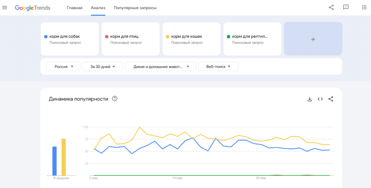
Task: Click the share icon in the header
Action: (x=331, y=8)
